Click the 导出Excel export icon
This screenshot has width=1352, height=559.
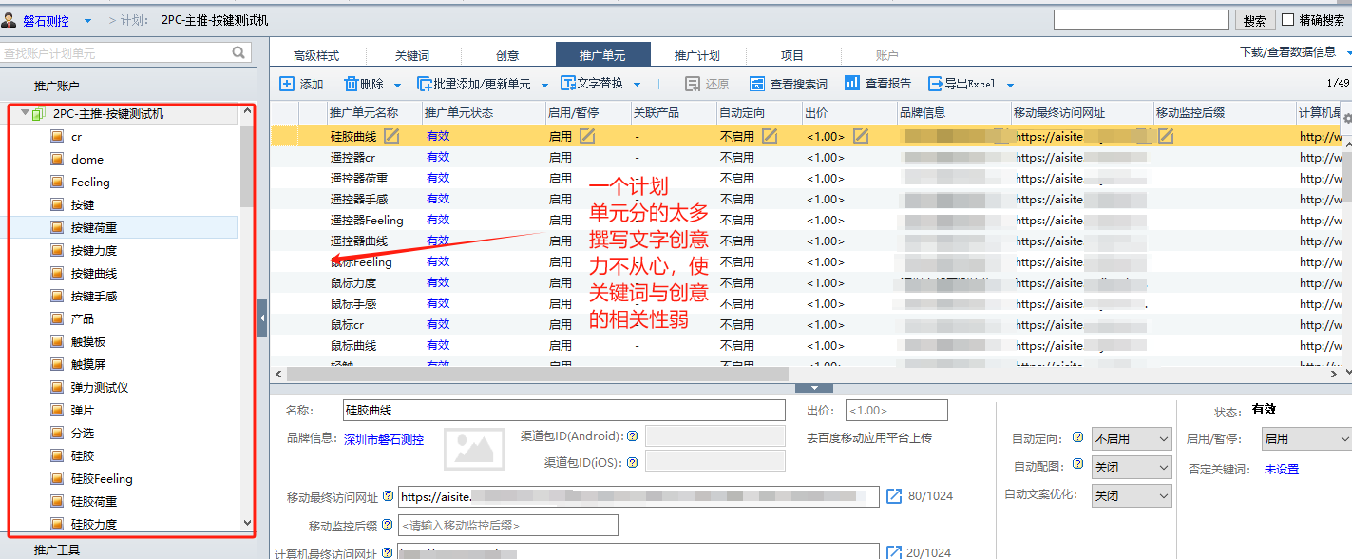click(x=935, y=84)
